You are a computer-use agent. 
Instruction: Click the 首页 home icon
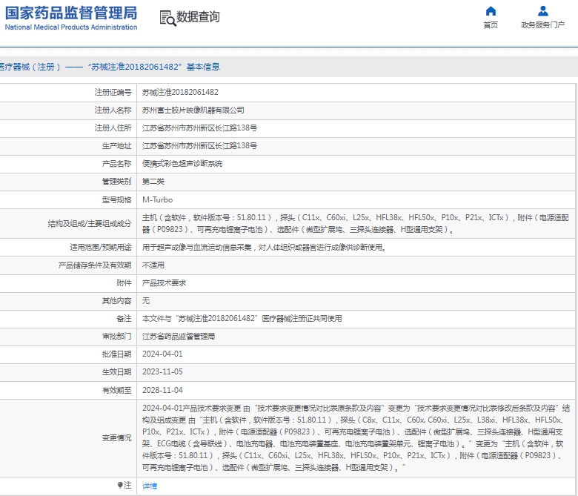point(491,11)
